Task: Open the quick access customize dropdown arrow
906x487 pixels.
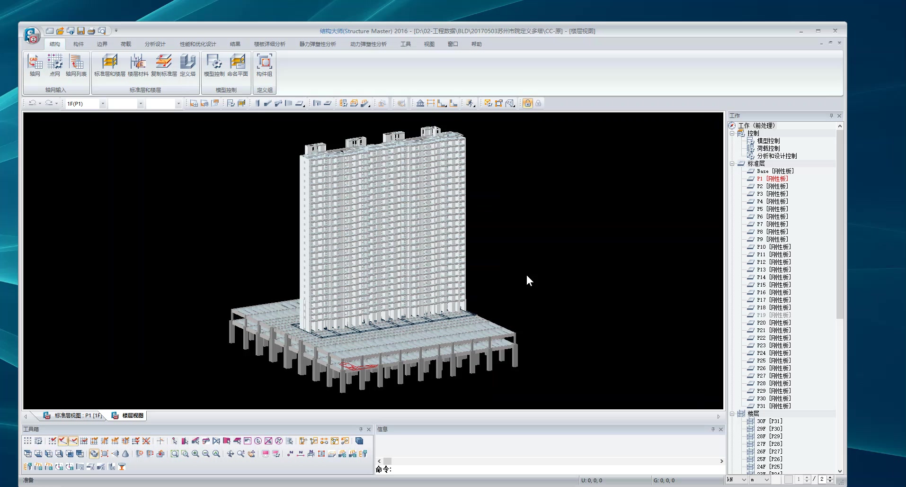Action: (x=116, y=31)
